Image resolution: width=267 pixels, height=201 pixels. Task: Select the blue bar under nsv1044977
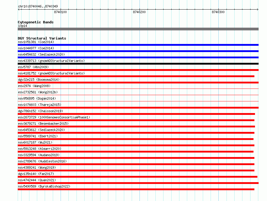[x=138, y=51]
